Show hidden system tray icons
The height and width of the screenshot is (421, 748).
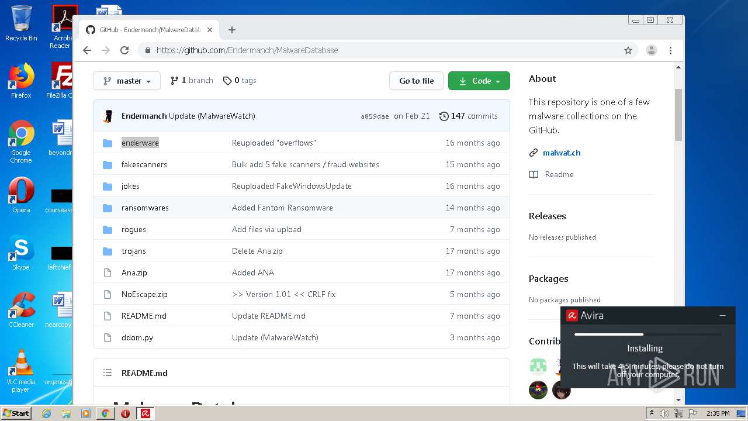click(652, 413)
